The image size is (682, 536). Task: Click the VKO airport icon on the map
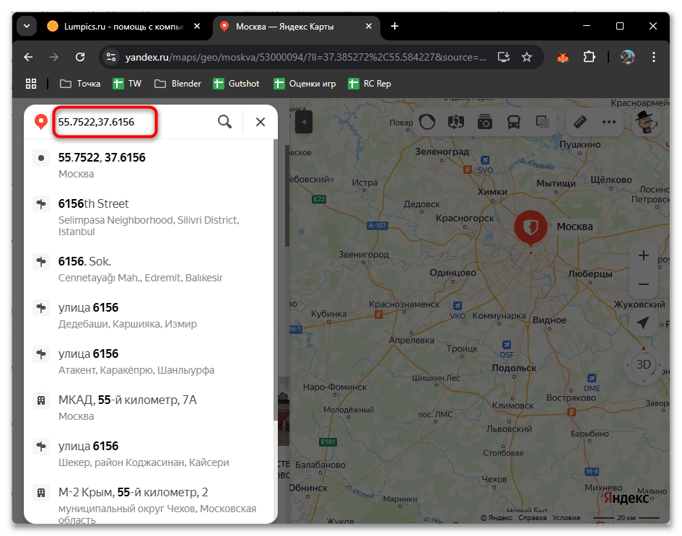point(457,306)
